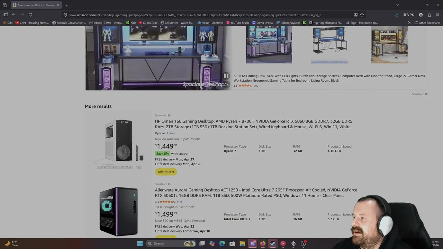Open YouTube Music bookmark

pyautogui.click(x=238, y=23)
